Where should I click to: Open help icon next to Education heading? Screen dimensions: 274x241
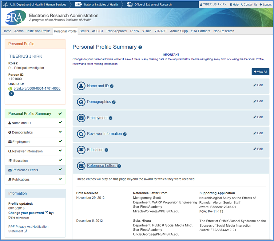pos(106,150)
